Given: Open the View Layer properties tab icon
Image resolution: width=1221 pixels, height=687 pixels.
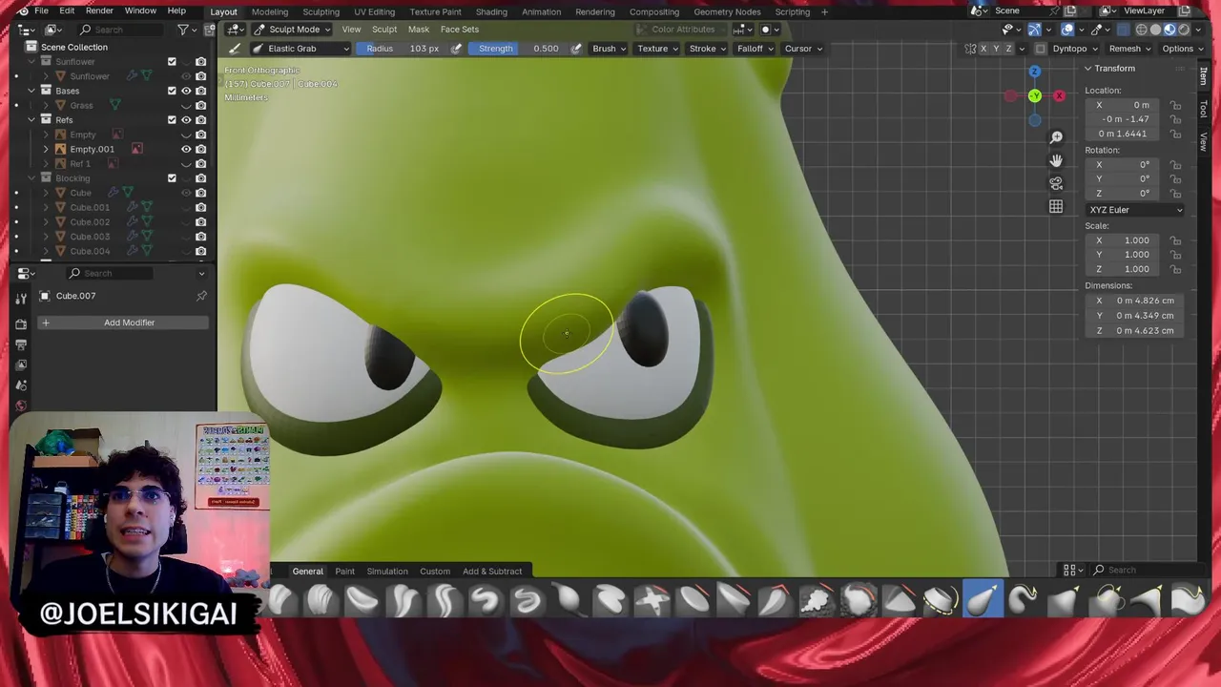Looking at the screenshot, I should (x=21, y=365).
